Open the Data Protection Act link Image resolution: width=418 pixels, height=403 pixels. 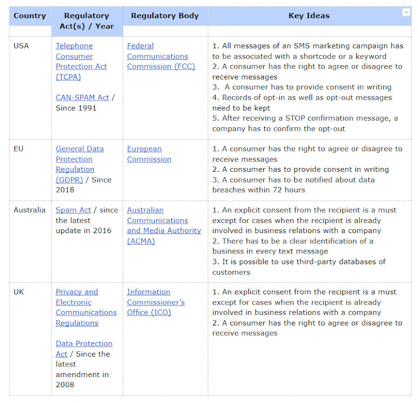click(84, 349)
